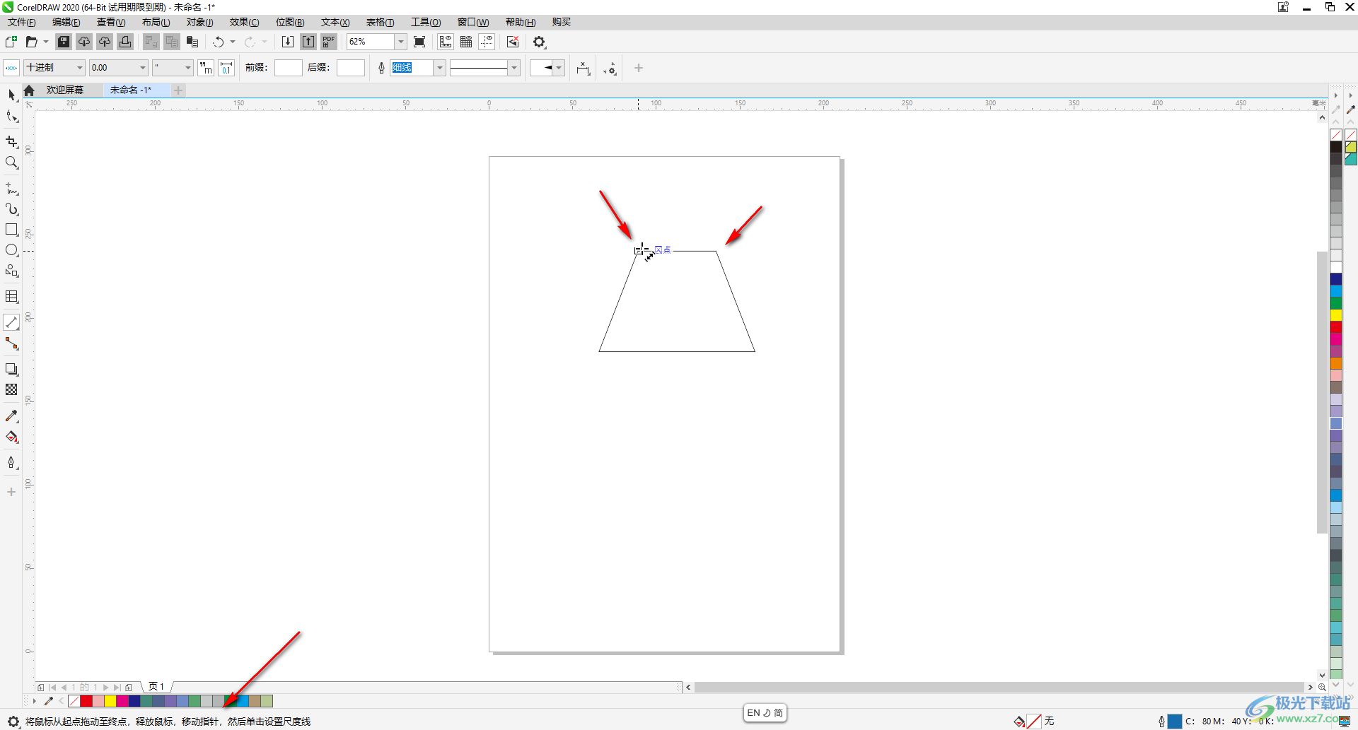Open the 文件(F) menu
The width and height of the screenshot is (1358, 730).
[x=22, y=22]
